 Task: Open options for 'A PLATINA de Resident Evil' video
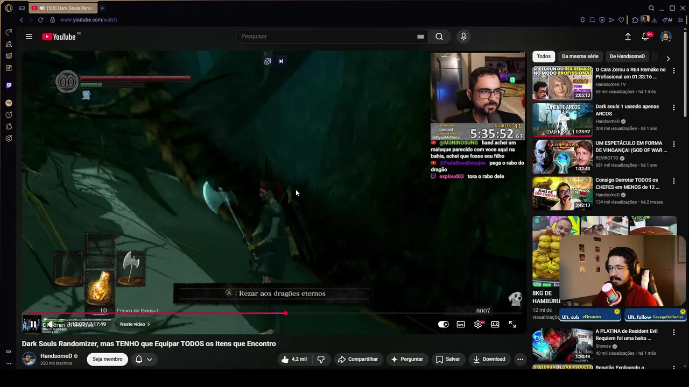click(x=673, y=333)
